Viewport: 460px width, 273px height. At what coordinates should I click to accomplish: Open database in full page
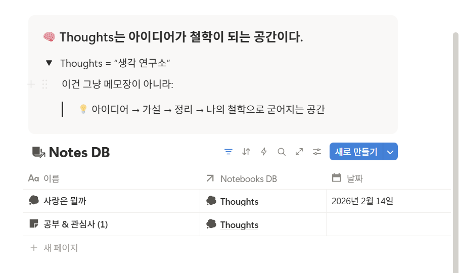(x=299, y=152)
